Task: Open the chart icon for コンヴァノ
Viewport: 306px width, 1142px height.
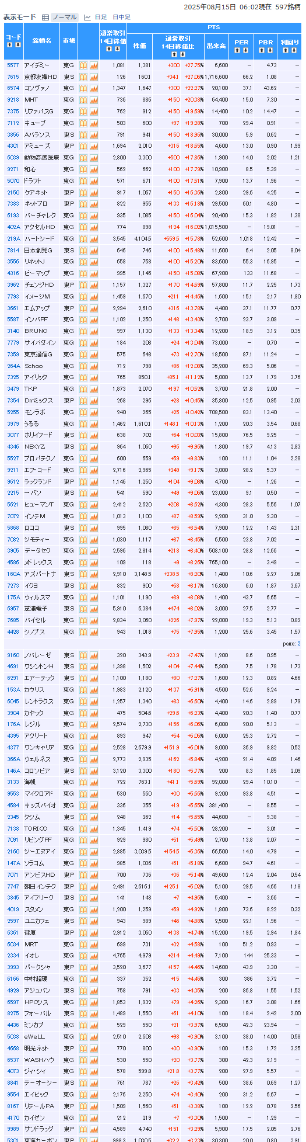Action: click(x=94, y=88)
